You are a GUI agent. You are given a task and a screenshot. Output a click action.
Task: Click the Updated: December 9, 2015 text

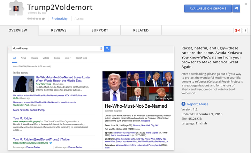[x=202, y=114]
